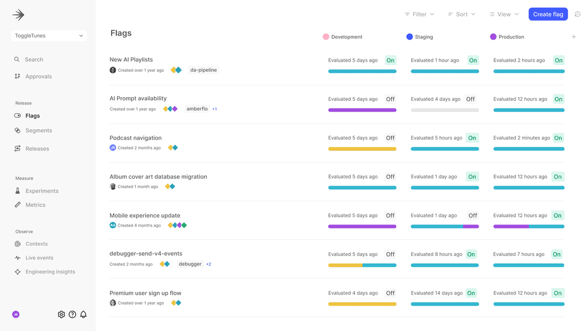This screenshot has width=583, height=331.
Task: Toggle Mobile experience update off in Production
Action: pyautogui.click(x=556, y=215)
